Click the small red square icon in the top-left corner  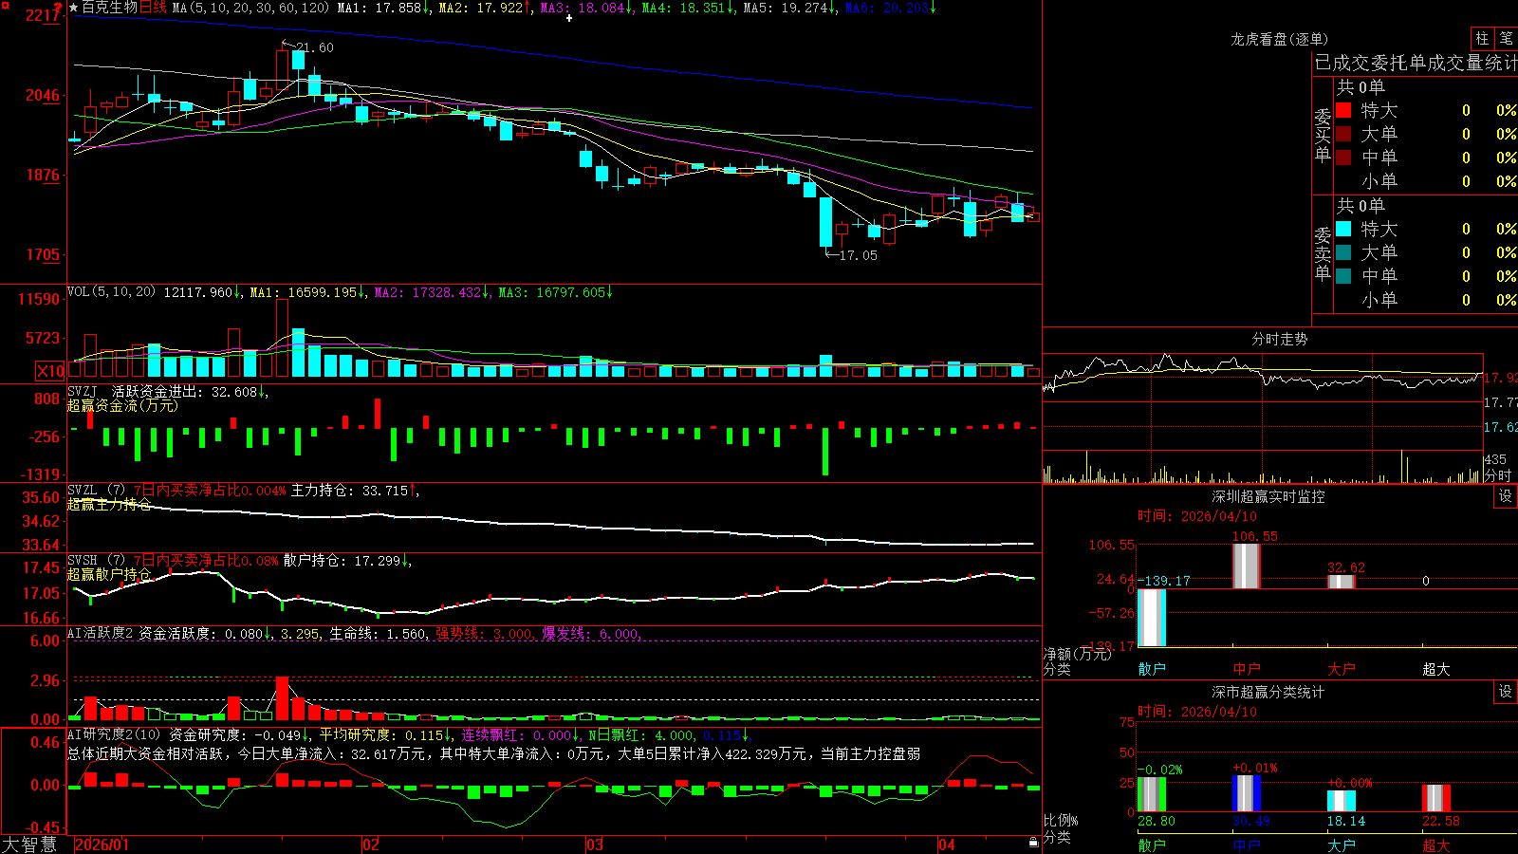(x=5, y=6)
